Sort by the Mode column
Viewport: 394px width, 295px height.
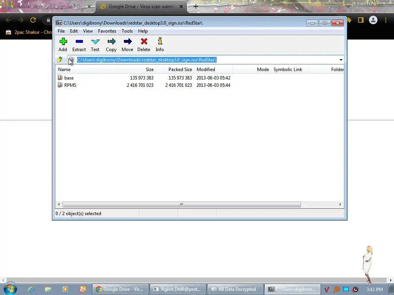[x=252, y=70]
